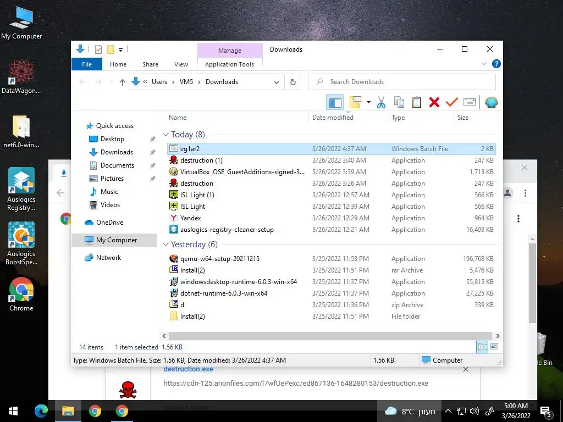Switch to Details view in status bar
Viewport: 563px width, 422px height.
point(482,347)
